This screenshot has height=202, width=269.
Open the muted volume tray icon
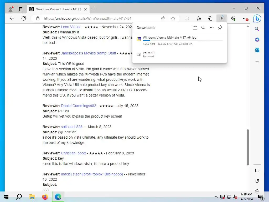click(x=235, y=197)
